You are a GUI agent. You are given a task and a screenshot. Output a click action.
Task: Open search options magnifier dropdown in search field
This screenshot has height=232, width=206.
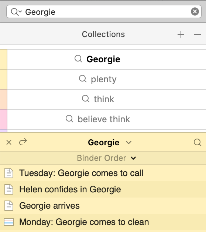16,12
